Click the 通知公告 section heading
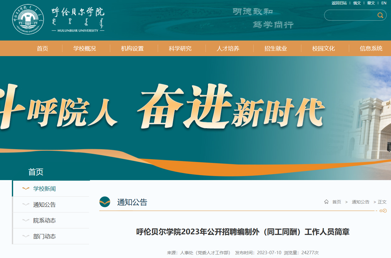 pos(132,202)
